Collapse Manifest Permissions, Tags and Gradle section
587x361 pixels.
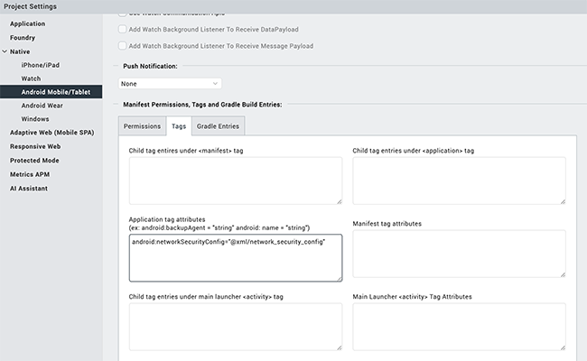click(114, 105)
